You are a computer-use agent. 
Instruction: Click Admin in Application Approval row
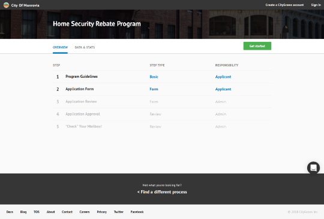221,114
